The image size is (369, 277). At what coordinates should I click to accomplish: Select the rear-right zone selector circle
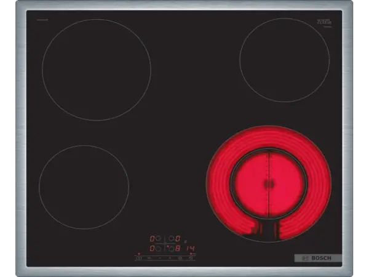172,238
